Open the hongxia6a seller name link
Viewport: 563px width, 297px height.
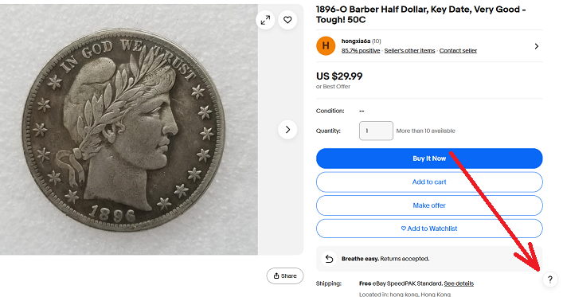click(355, 41)
